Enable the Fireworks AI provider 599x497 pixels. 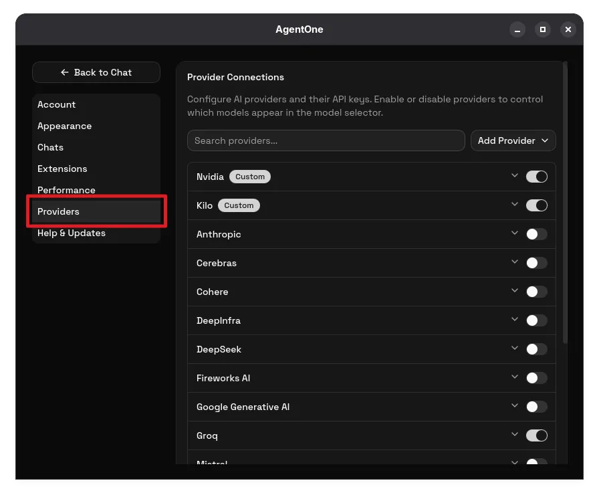537,378
